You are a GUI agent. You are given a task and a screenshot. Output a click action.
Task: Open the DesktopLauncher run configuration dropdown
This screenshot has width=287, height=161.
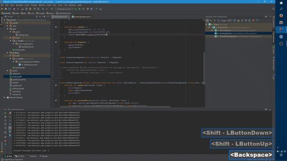point(64,9)
